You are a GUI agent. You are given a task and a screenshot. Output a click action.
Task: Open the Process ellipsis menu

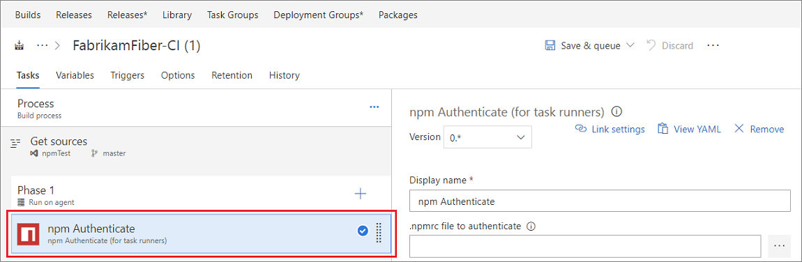click(x=374, y=107)
